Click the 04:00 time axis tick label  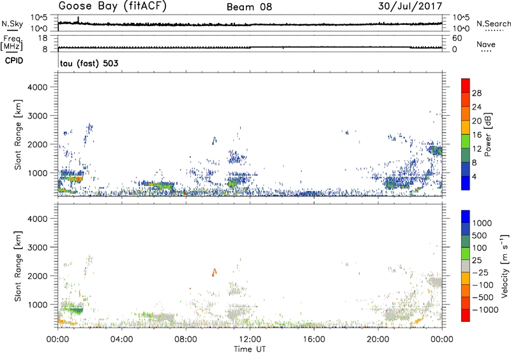point(122,339)
